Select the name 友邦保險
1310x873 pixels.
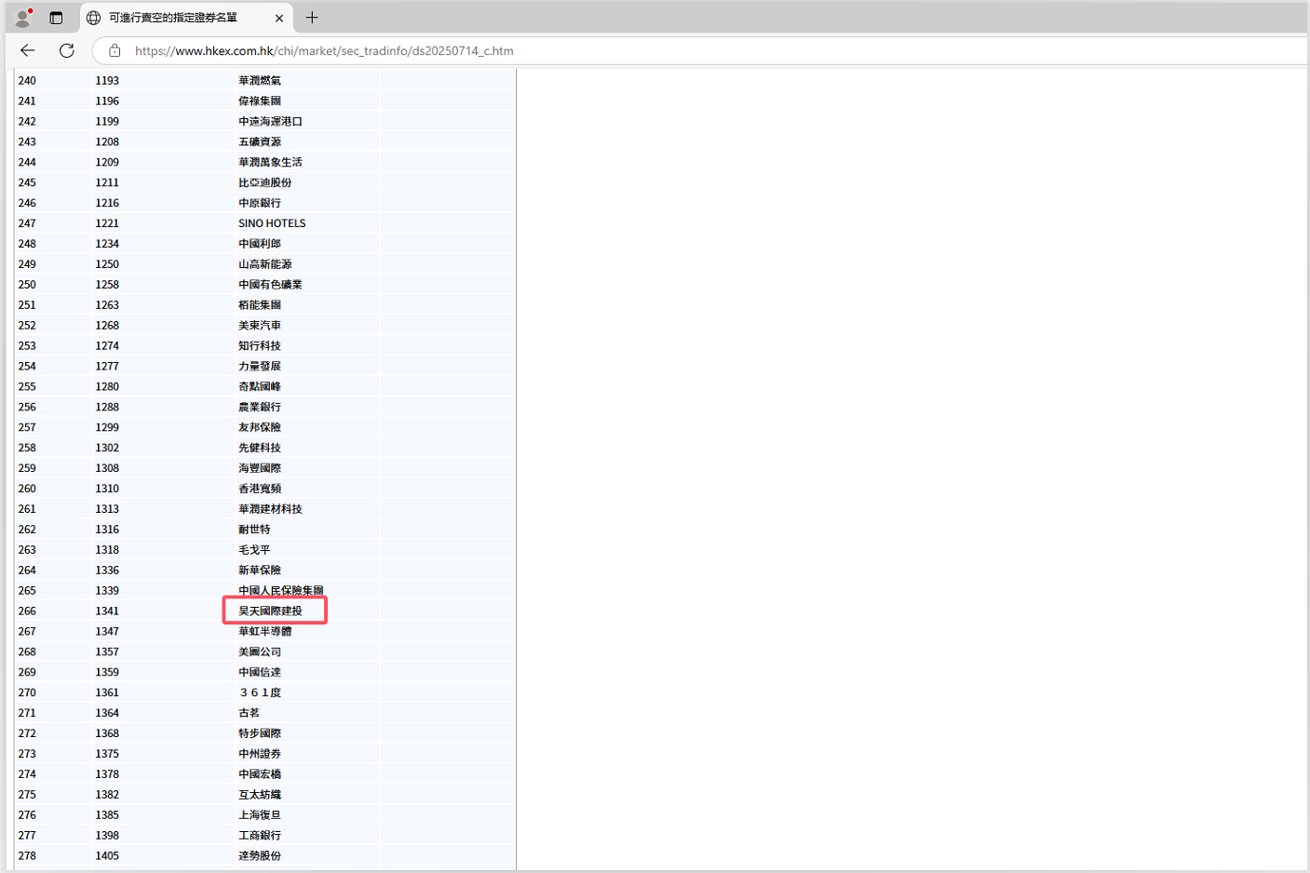pos(260,428)
